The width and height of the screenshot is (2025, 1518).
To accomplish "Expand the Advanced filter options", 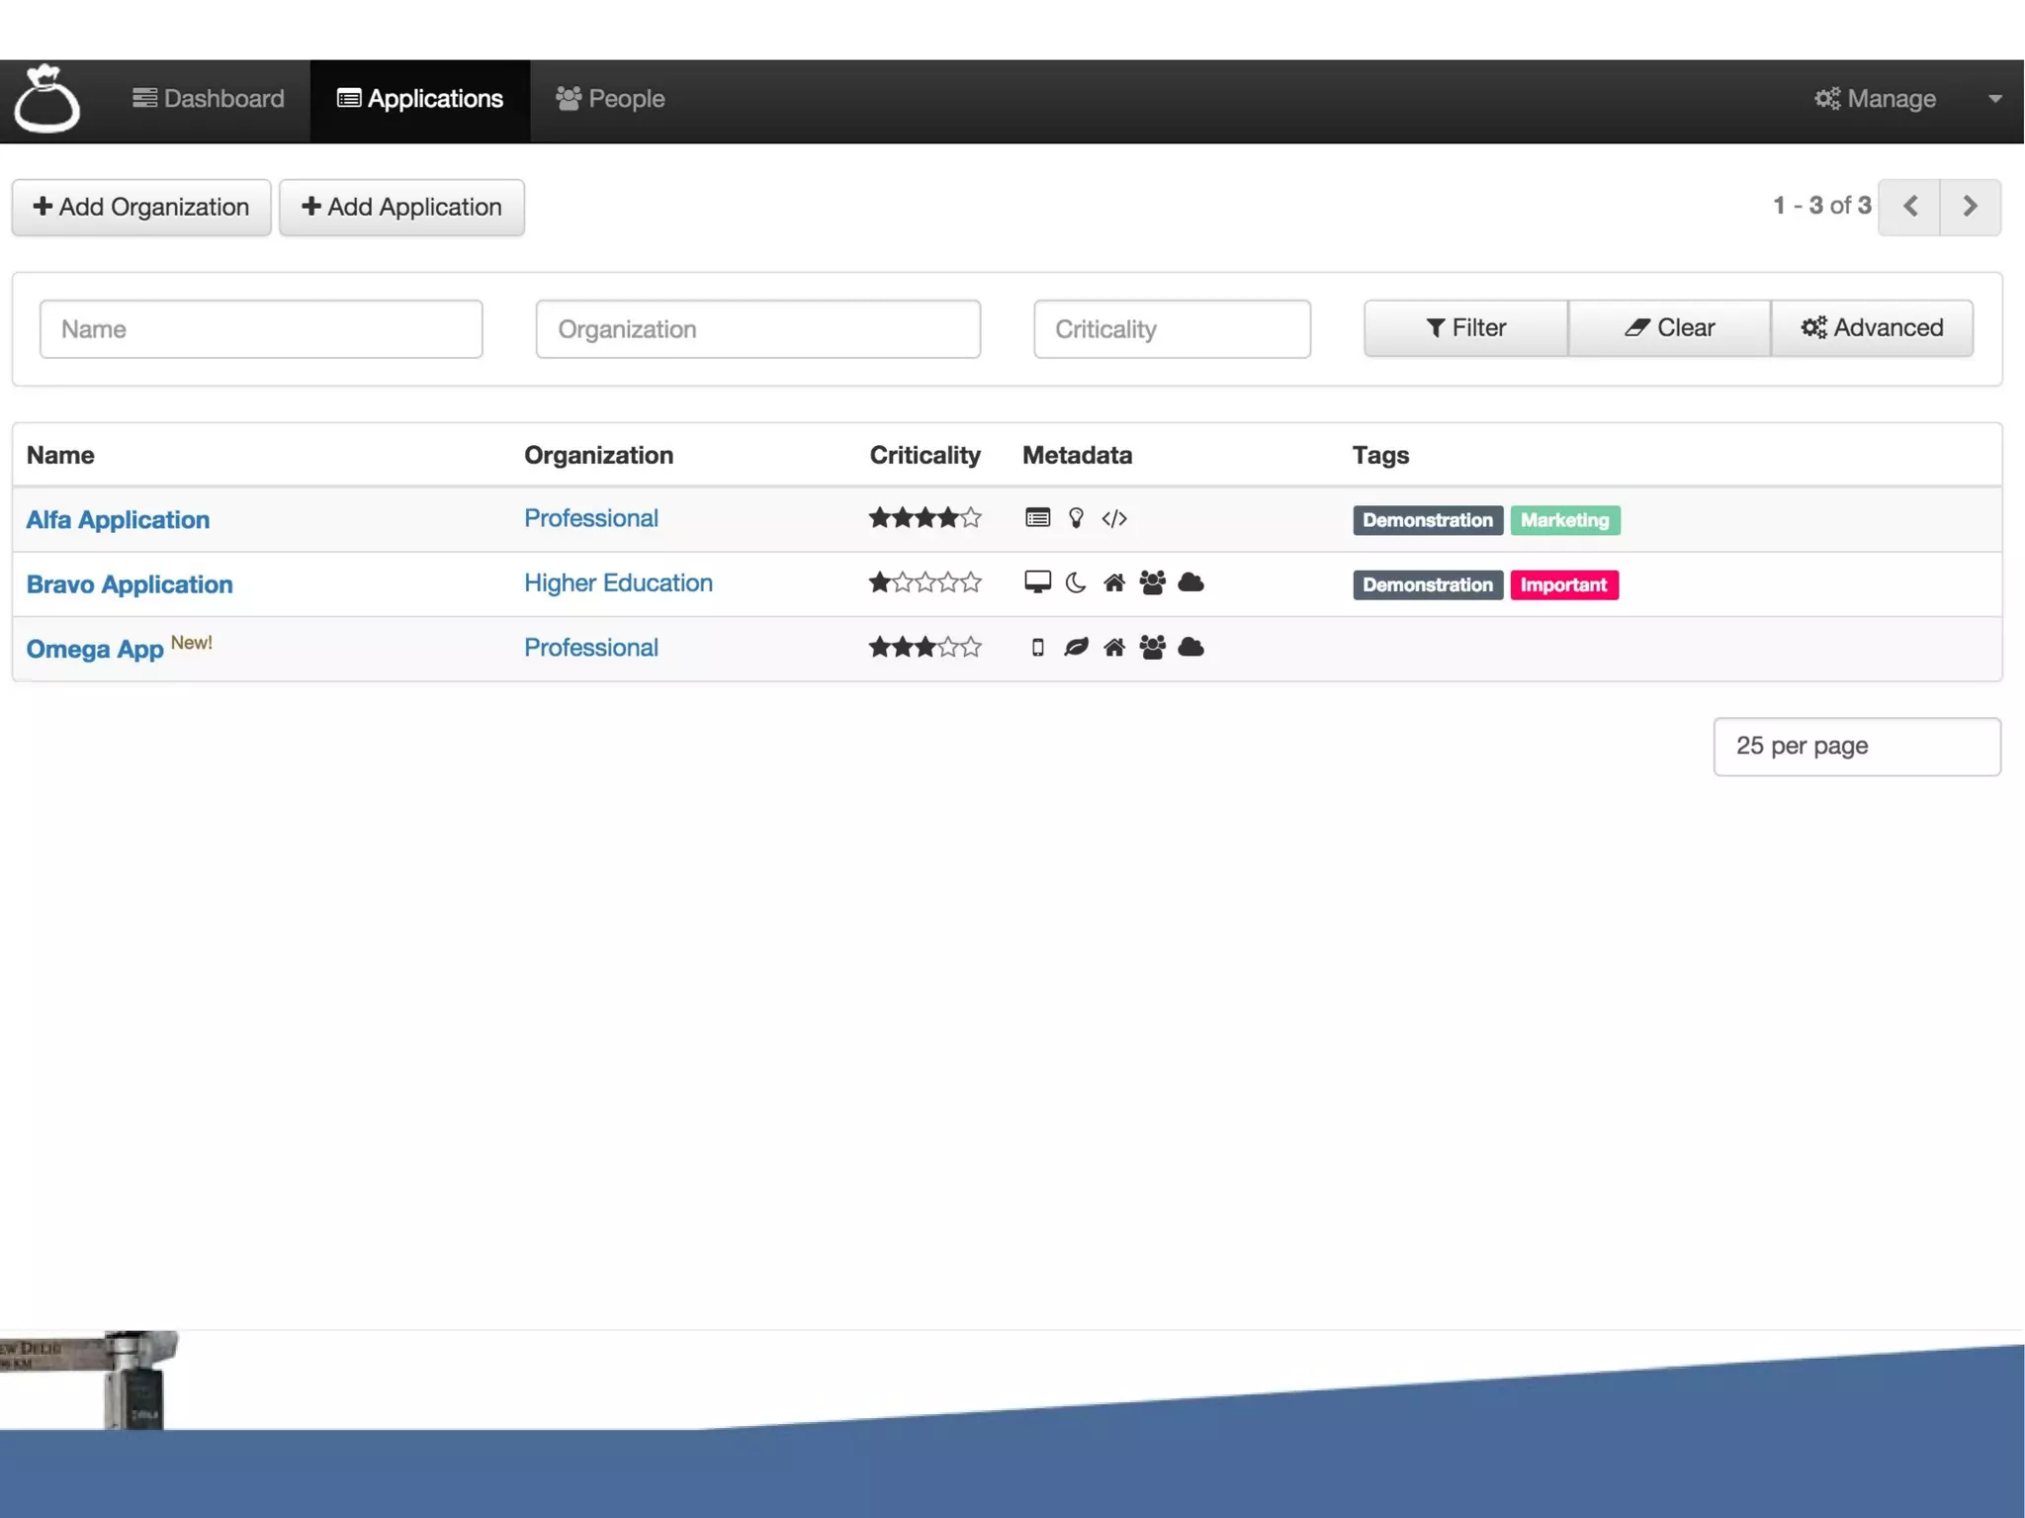I will 1871,328.
